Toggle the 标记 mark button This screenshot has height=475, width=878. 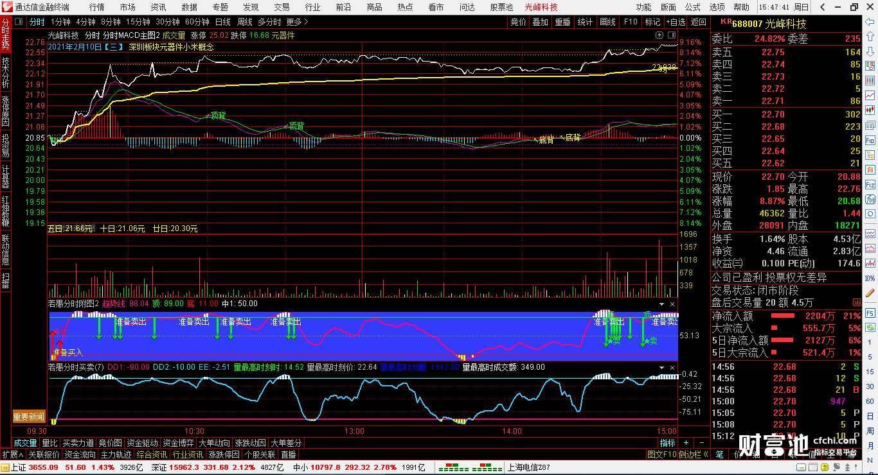click(652, 22)
